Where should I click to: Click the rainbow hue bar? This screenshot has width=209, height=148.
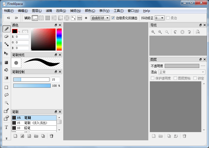59,40
